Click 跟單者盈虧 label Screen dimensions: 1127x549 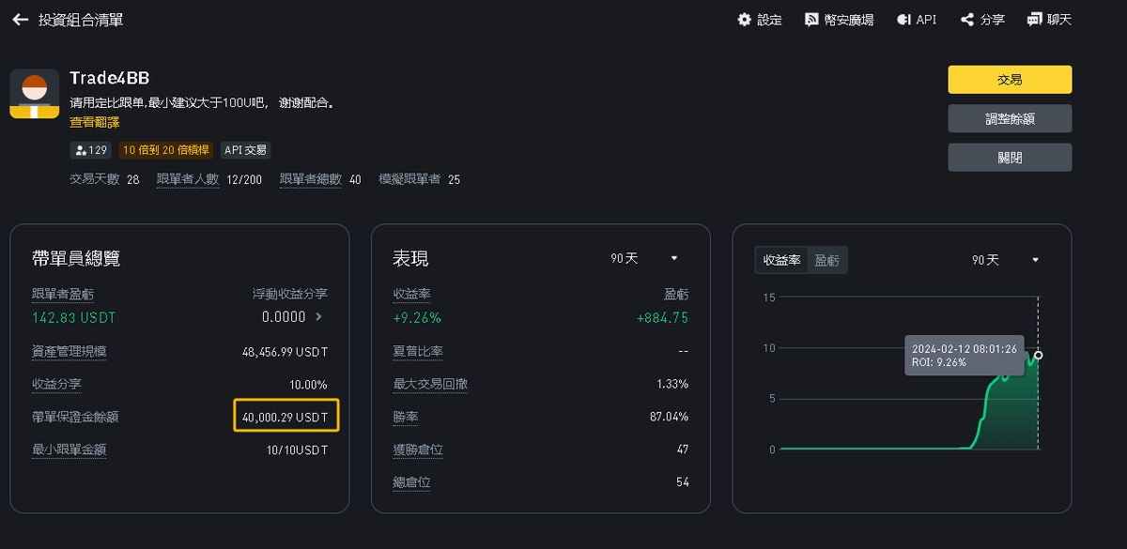(x=63, y=294)
